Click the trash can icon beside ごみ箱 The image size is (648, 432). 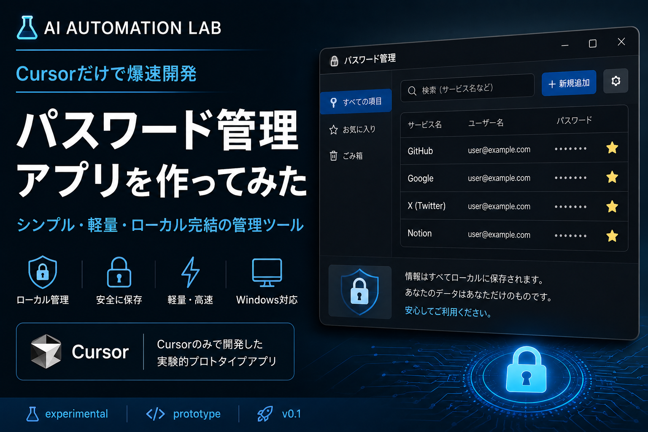coord(333,156)
